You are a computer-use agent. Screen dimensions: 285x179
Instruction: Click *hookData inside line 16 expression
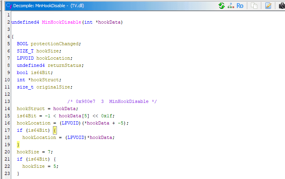pyautogui.click(x=97, y=123)
